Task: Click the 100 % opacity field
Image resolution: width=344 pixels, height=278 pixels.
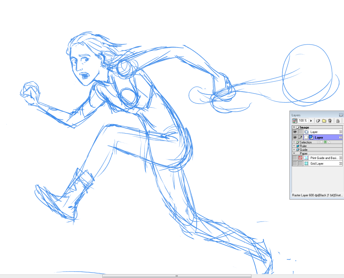Action: 303,121
